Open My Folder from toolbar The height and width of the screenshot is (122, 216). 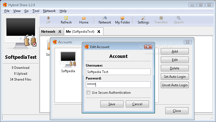122,20
